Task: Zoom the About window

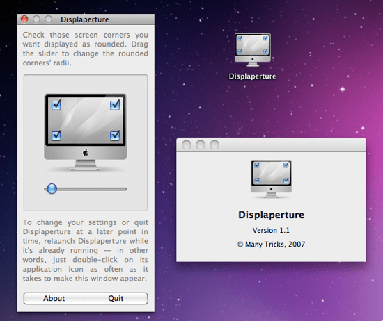Action: pyautogui.click(x=214, y=145)
